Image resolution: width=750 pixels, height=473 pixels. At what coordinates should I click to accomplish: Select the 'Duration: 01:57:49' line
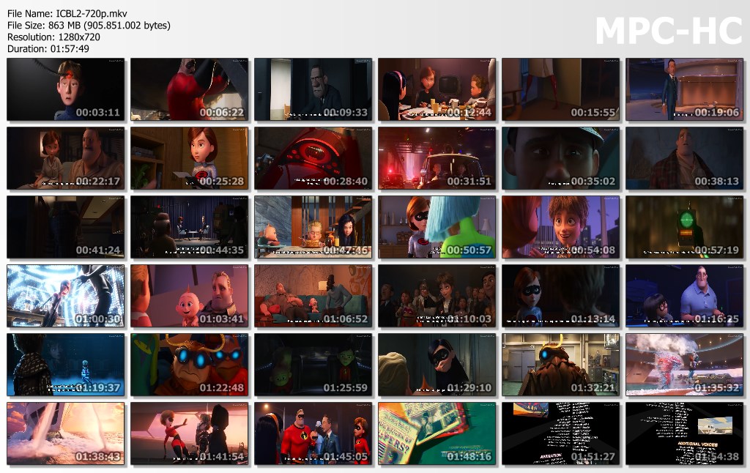click(x=48, y=49)
